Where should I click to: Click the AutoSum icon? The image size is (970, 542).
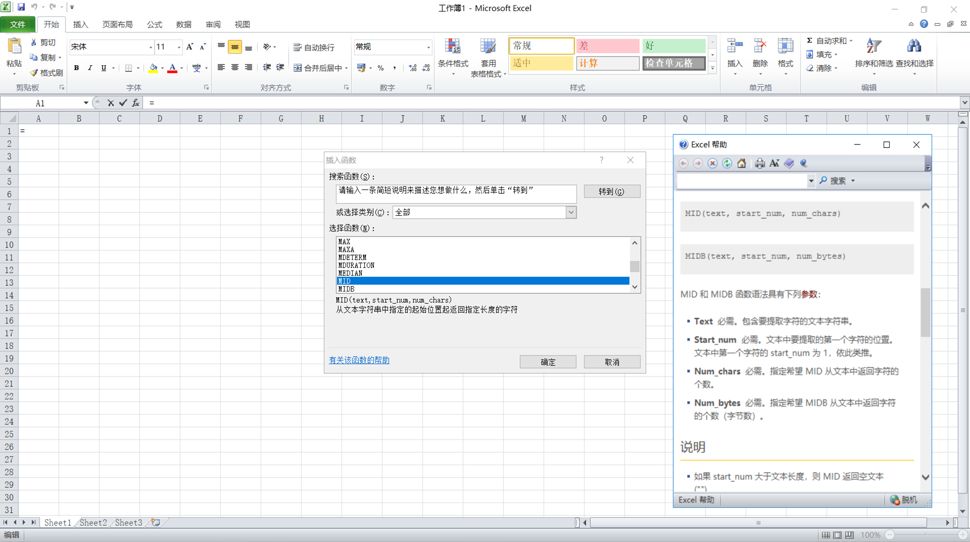[809, 40]
